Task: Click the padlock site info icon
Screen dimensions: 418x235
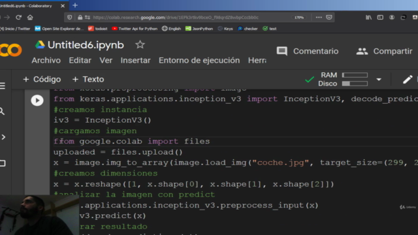Action: pyautogui.click(x=80, y=18)
